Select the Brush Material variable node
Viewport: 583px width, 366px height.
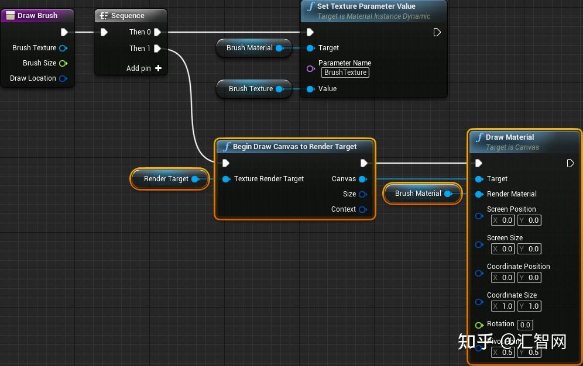[253, 48]
